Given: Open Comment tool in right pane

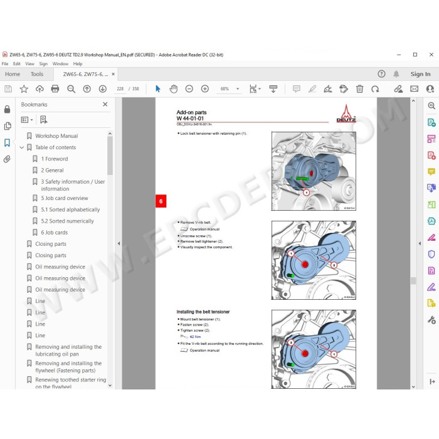Looking at the screenshot, I should tap(431, 171).
